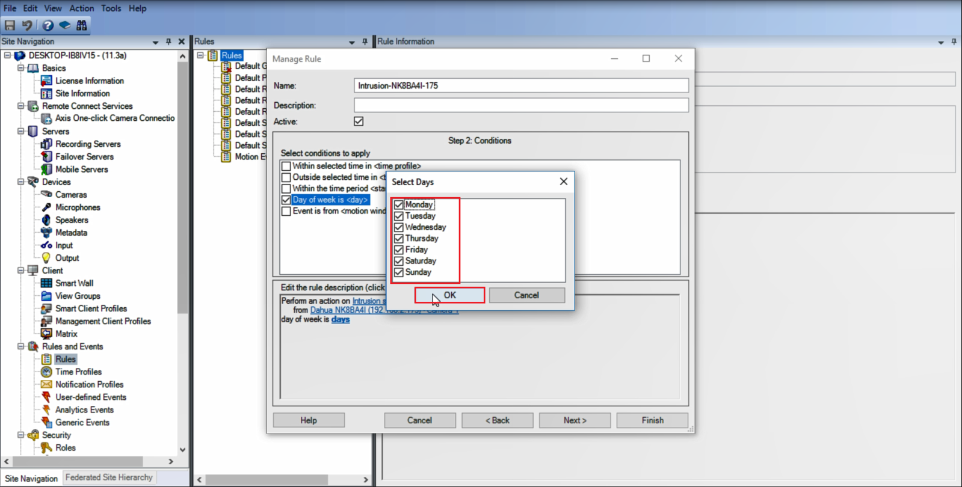Click the Description input field
Screen dimensions: 962x487
[521, 105]
